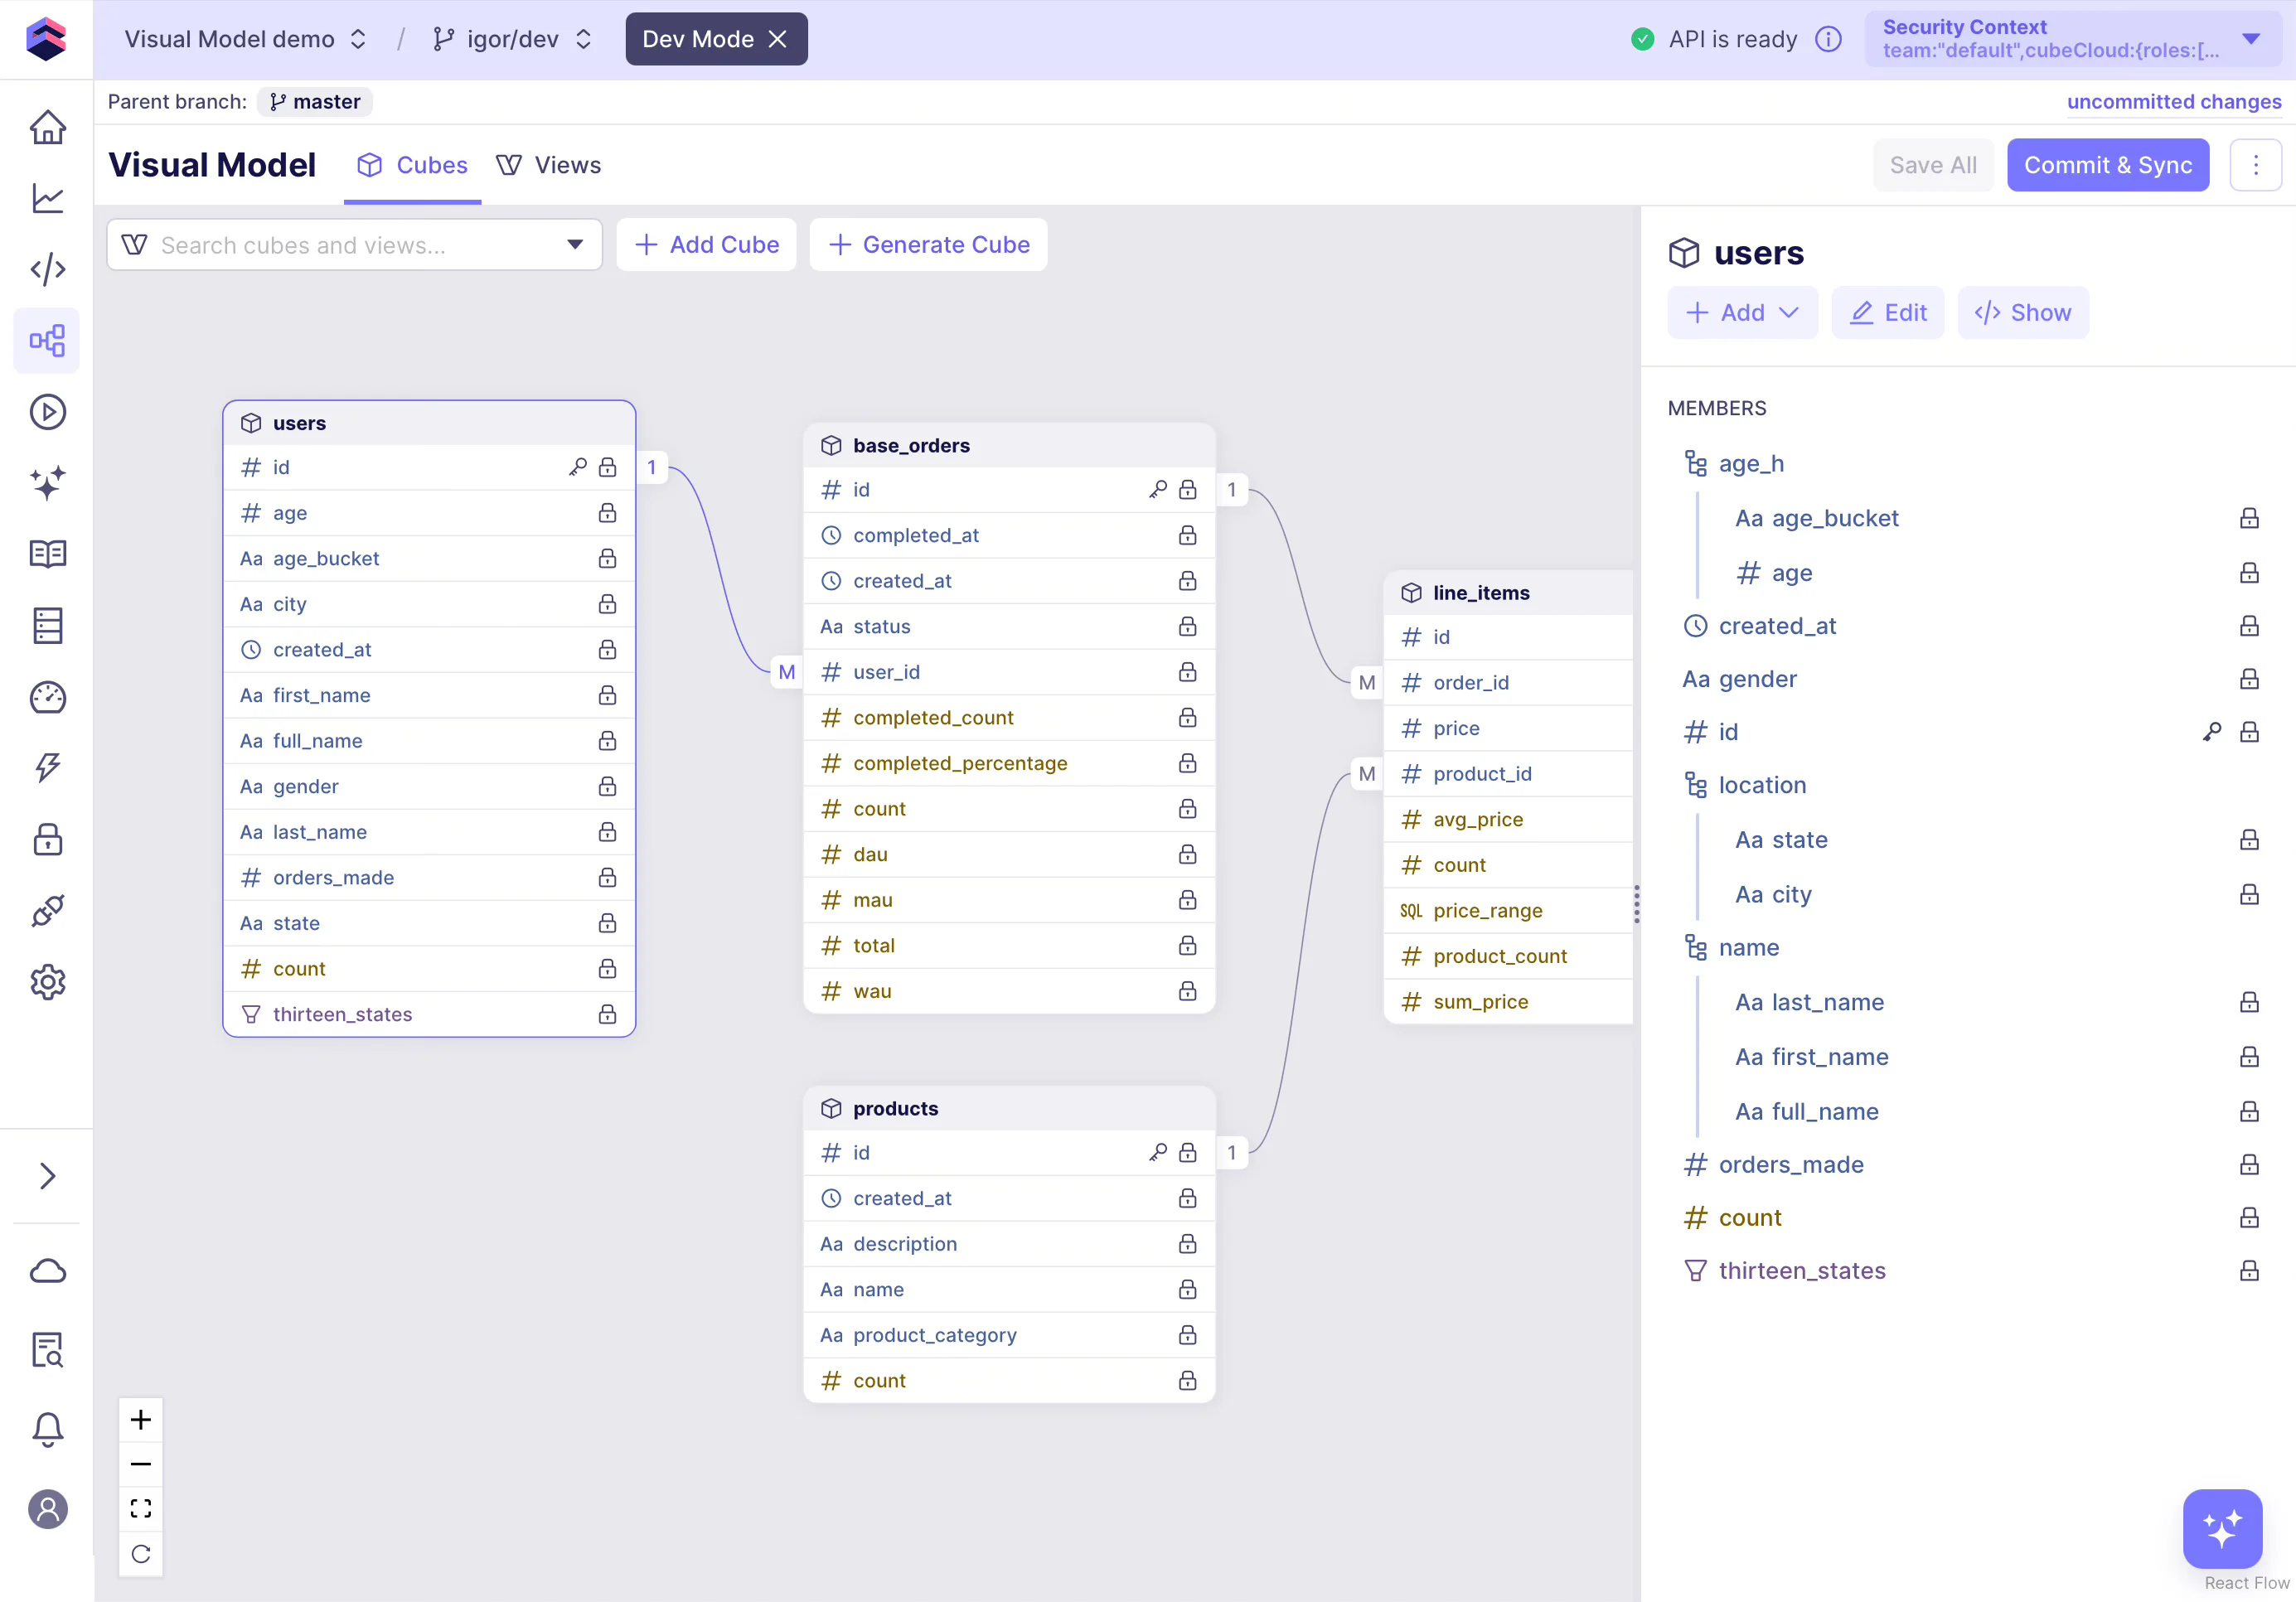This screenshot has width=2296, height=1602.
Task: Click the Playground play icon in sidebar
Action: point(47,412)
